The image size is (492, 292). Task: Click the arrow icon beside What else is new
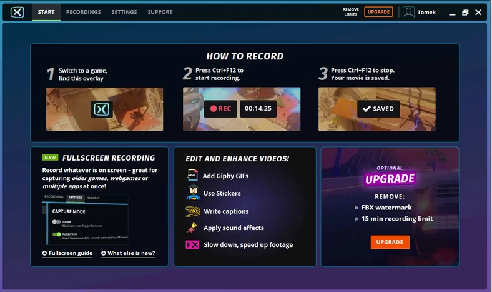pos(104,253)
